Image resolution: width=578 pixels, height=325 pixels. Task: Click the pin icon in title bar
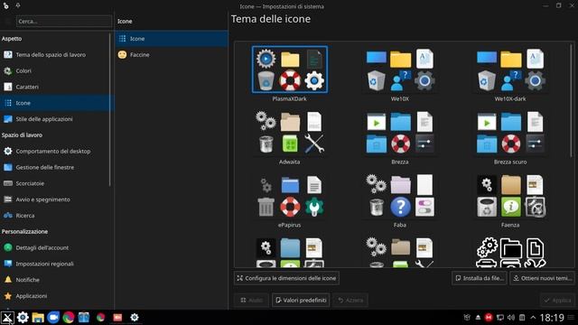coord(17,5)
